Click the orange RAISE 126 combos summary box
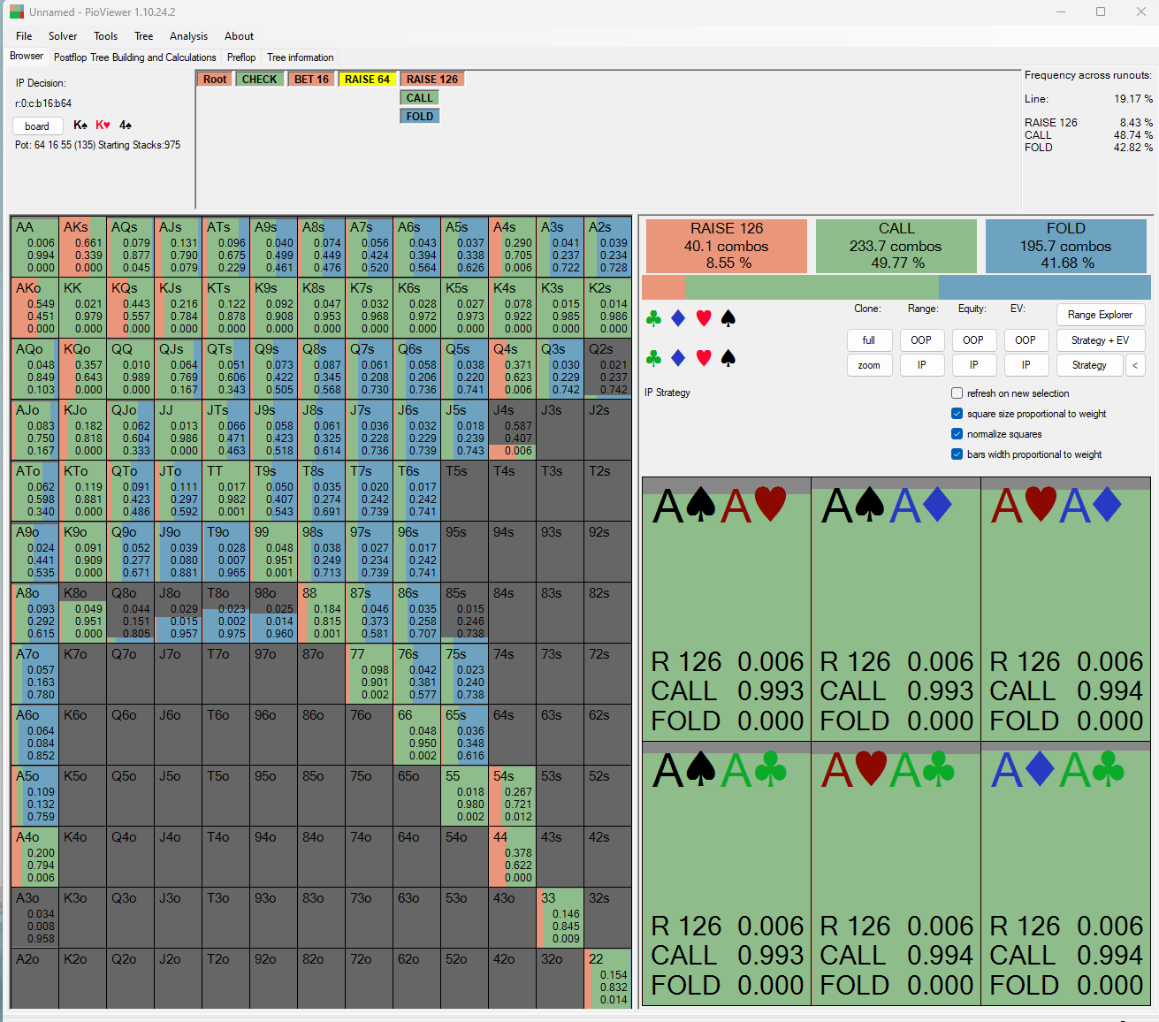 [726, 246]
